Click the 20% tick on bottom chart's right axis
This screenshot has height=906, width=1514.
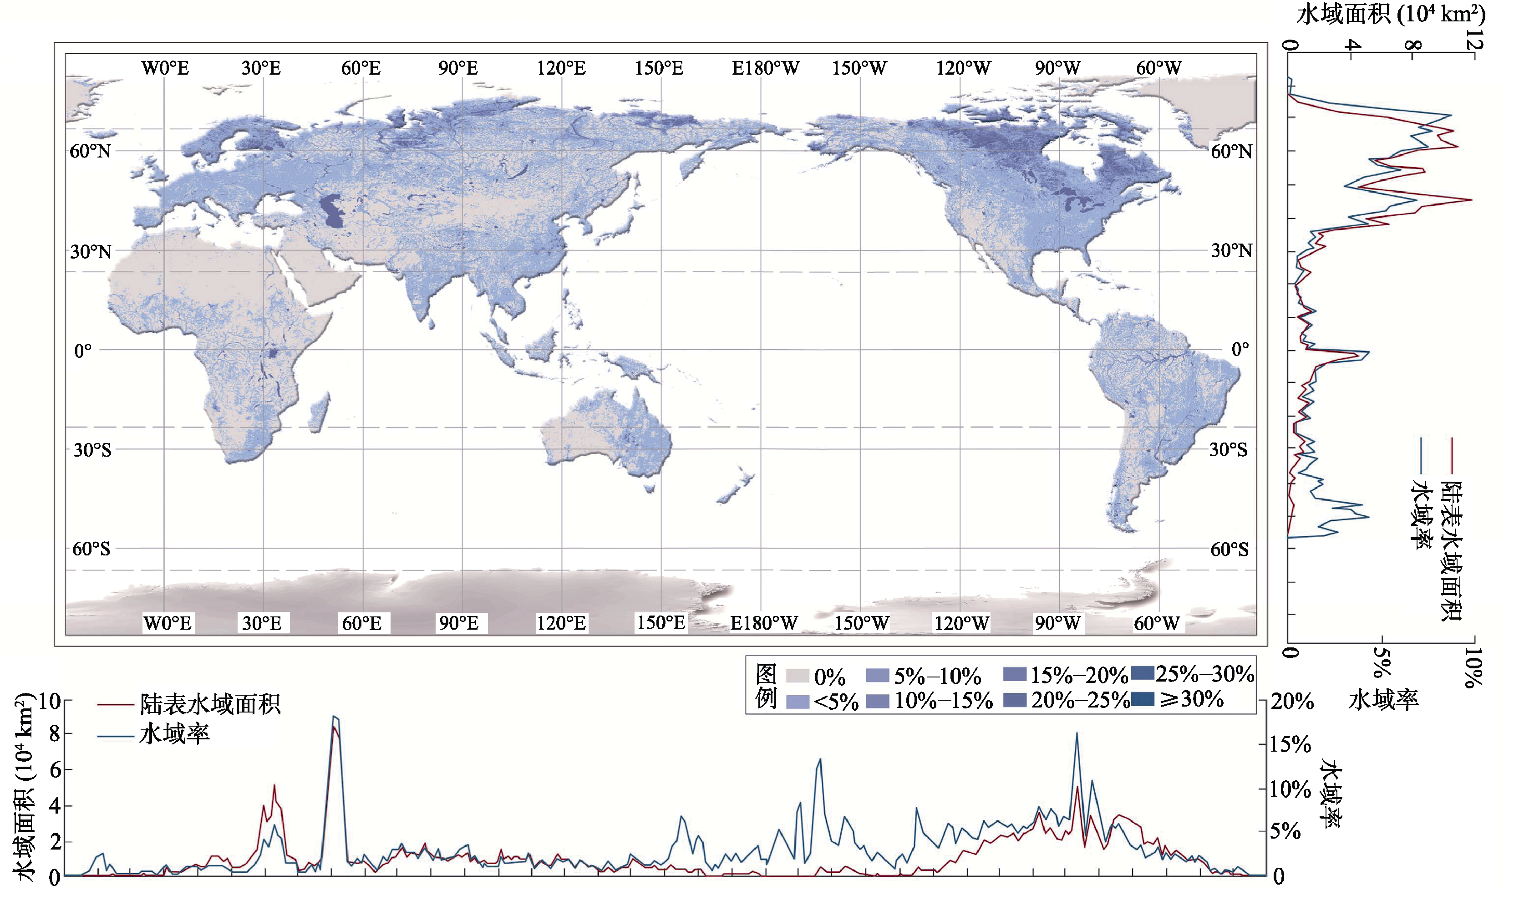(x=1292, y=702)
